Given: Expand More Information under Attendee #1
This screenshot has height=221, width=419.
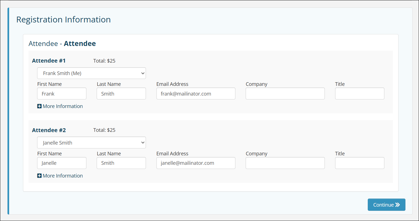Looking at the screenshot, I should tap(62, 106).
